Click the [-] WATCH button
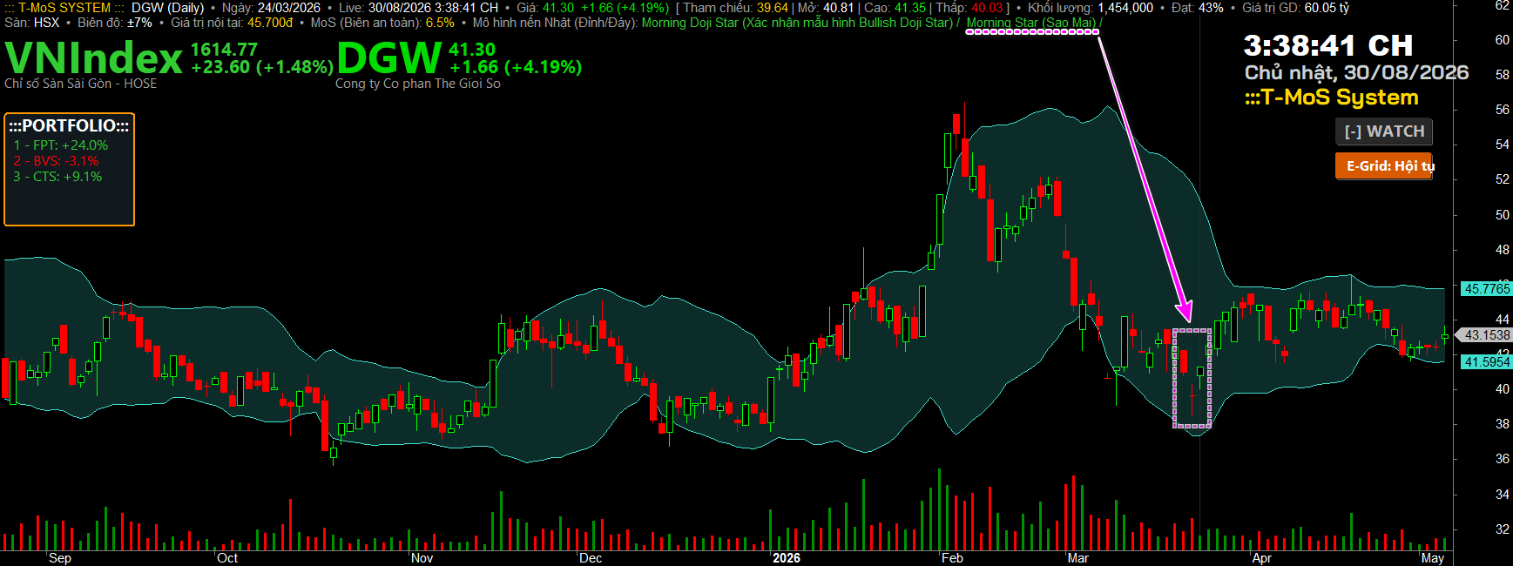 1384,131
